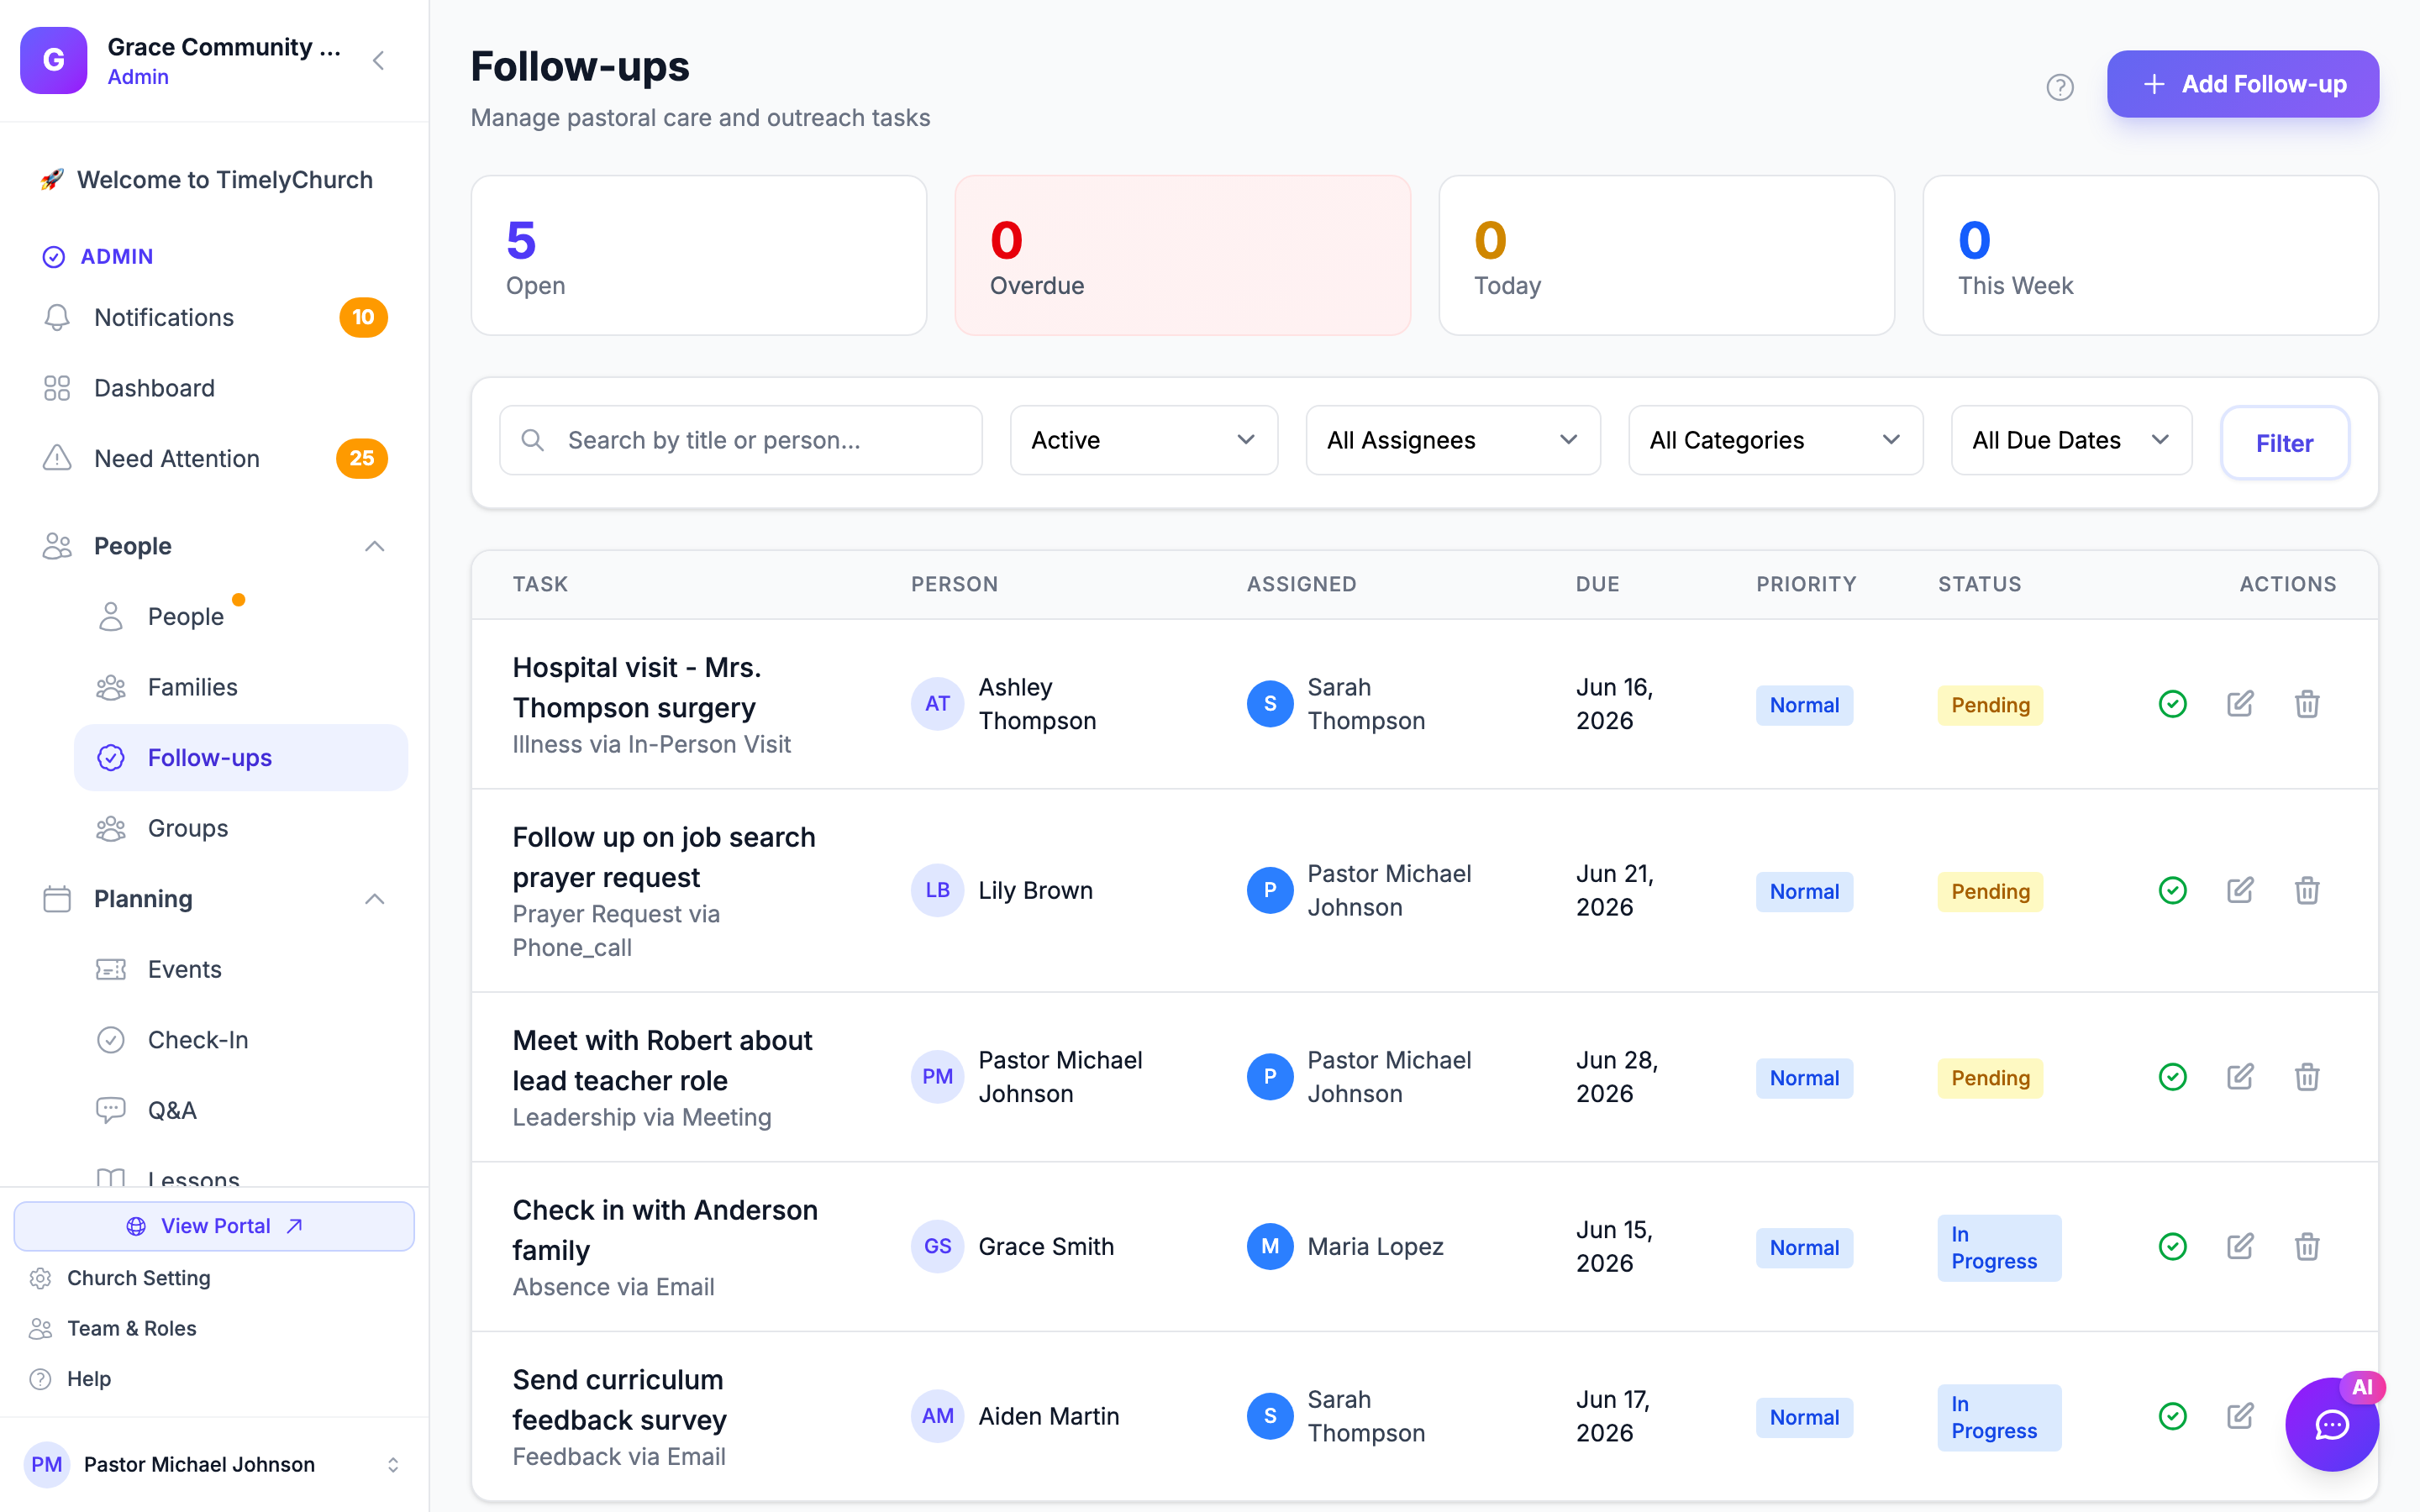
Task: Click the search by title or person field
Action: 740,440
